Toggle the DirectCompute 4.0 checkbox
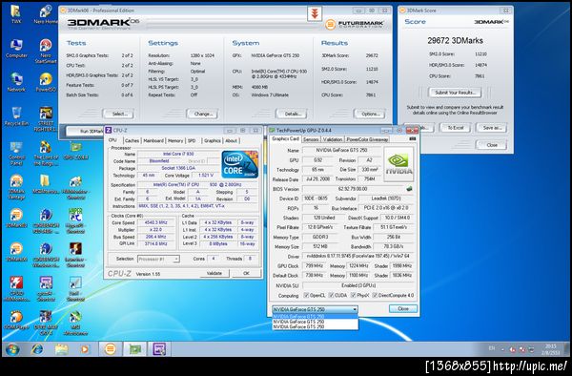Image resolution: width=572 pixels, height=376 pixels. pyautogui.click(x=375, y=295)
